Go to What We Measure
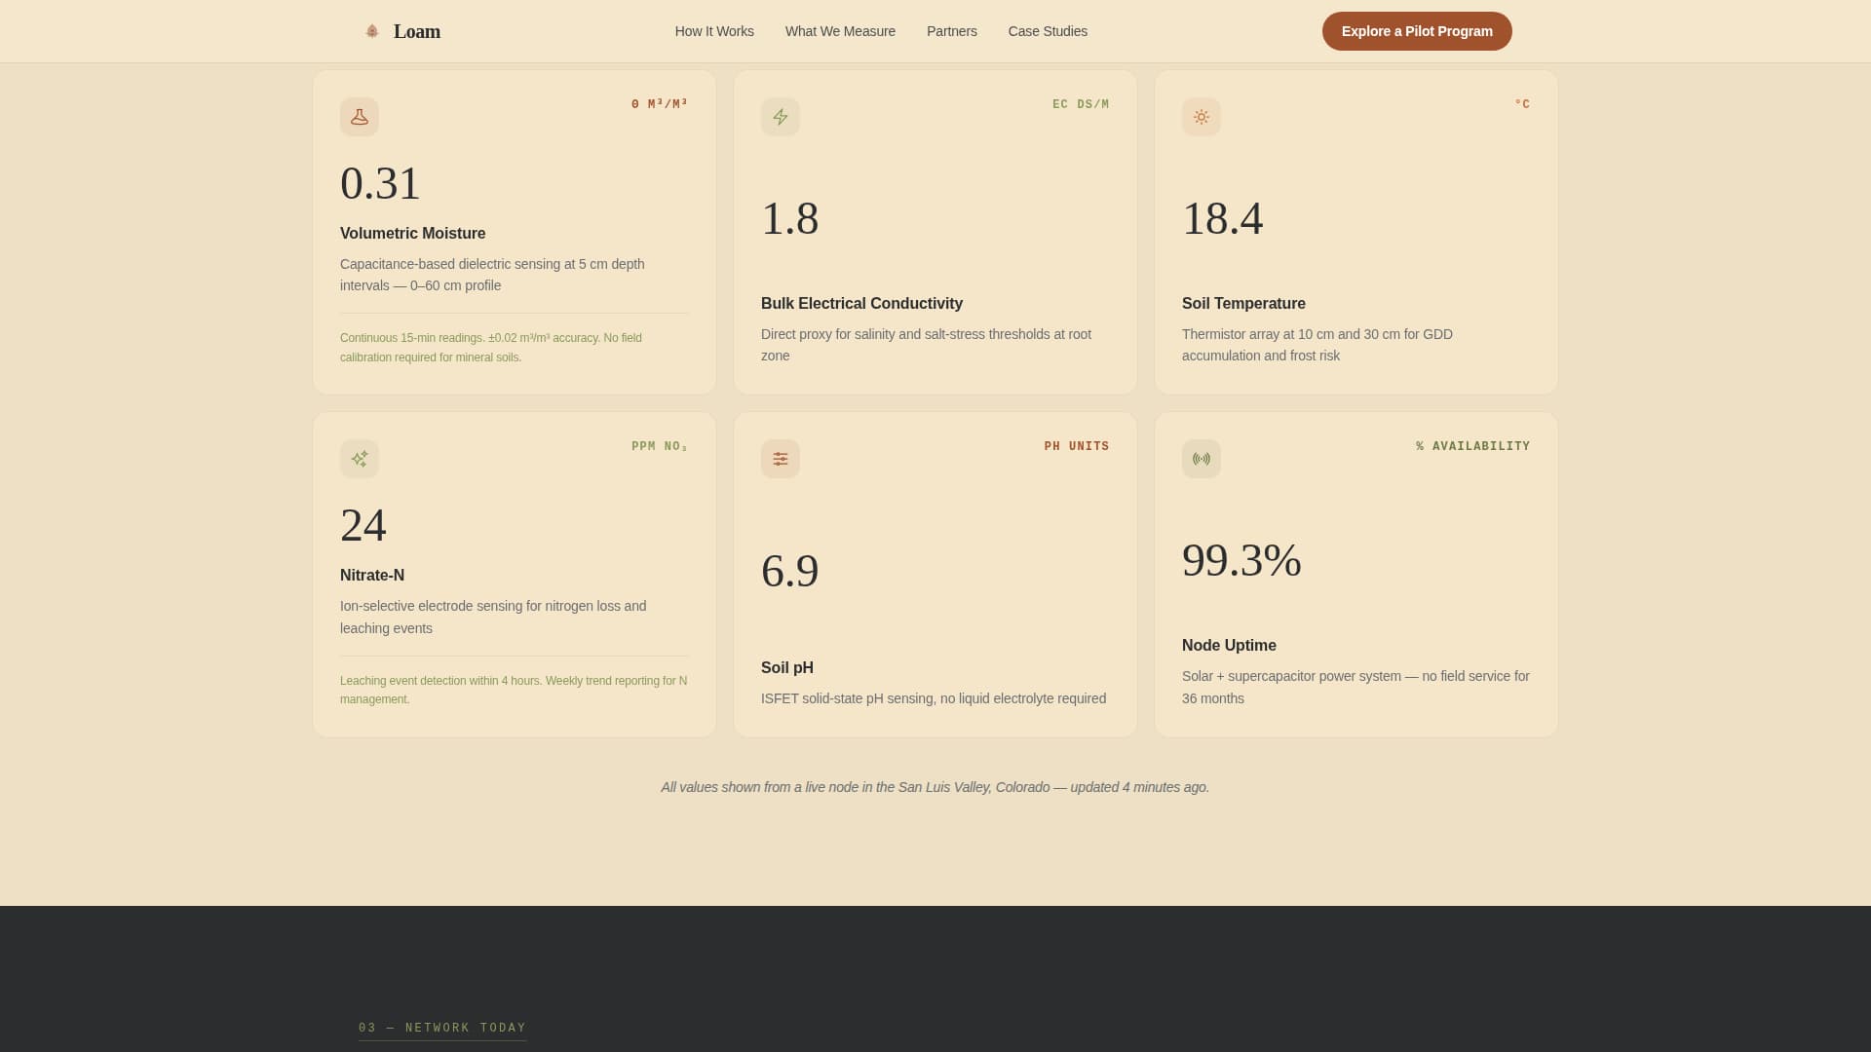 tap(840, 31)
